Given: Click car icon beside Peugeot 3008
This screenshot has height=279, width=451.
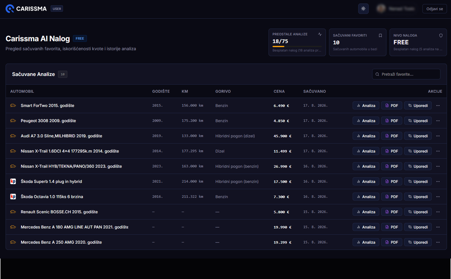Looking at the screenshot, I should (x=13, y=121).
